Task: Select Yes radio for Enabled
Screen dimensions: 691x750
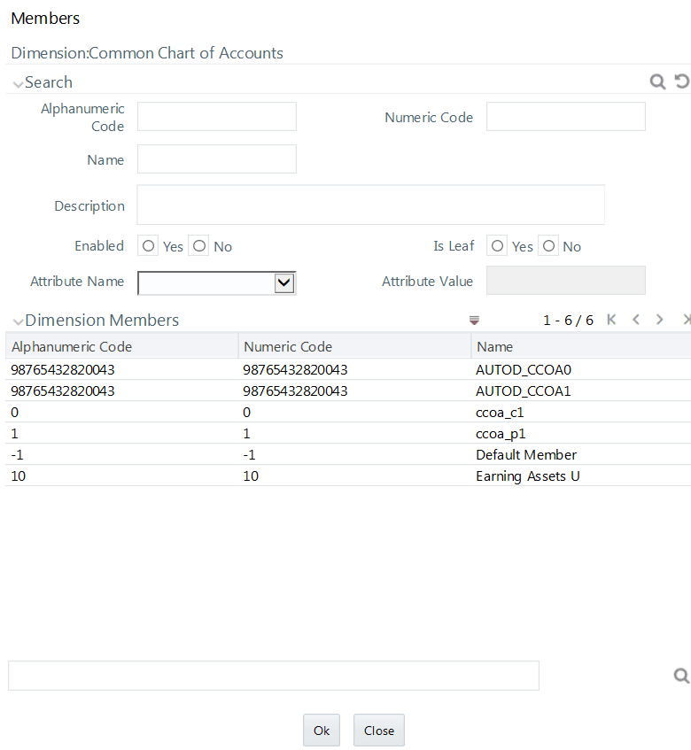Action: point(148,246)
